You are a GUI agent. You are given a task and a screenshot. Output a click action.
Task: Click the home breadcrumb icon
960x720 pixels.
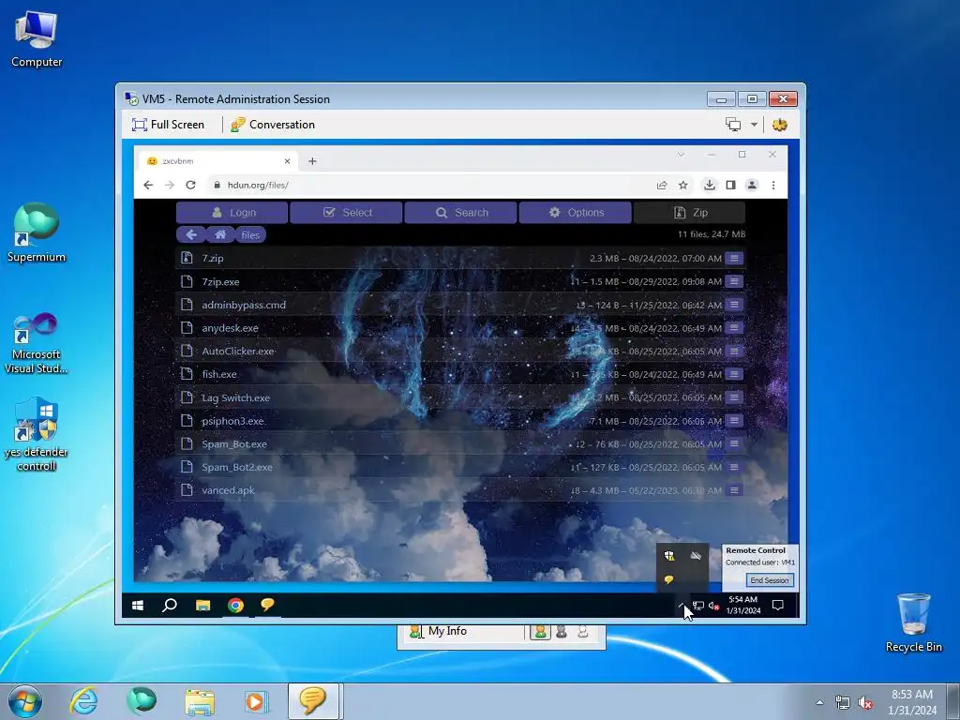pyautogui.click(x=220, y=234)
